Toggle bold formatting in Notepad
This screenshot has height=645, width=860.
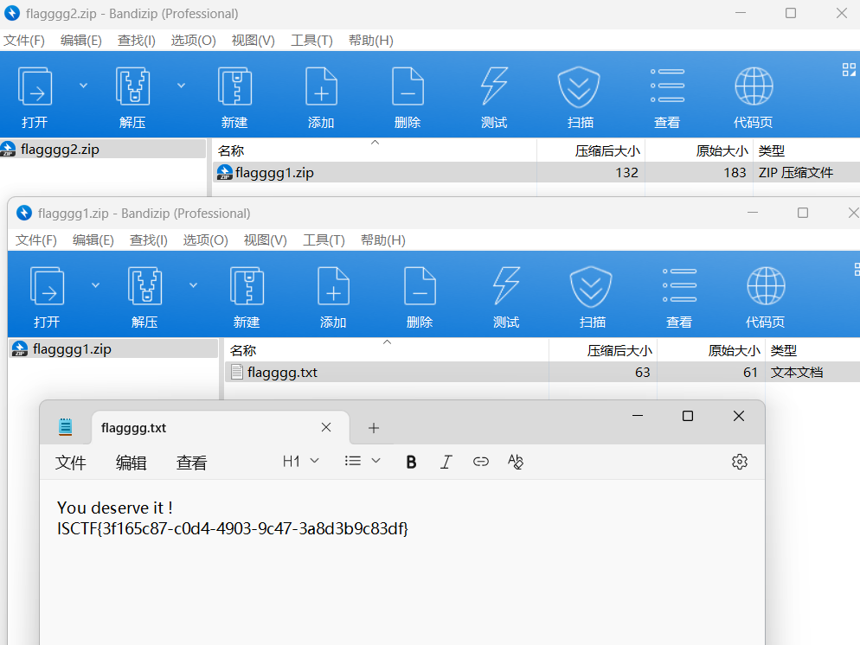(412, 462)
